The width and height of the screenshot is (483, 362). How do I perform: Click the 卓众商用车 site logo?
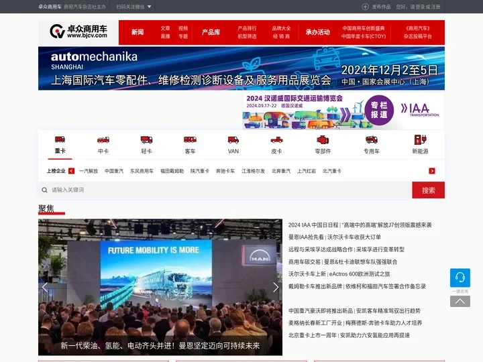(x=78, y=32)
